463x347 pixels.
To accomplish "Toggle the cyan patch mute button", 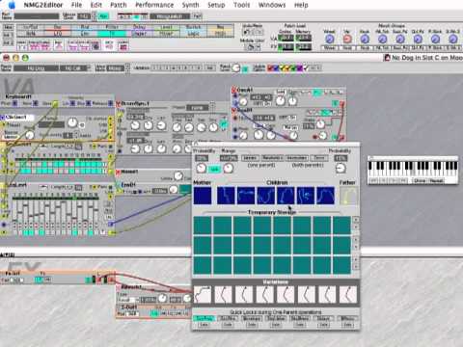I will pos(245,68).
